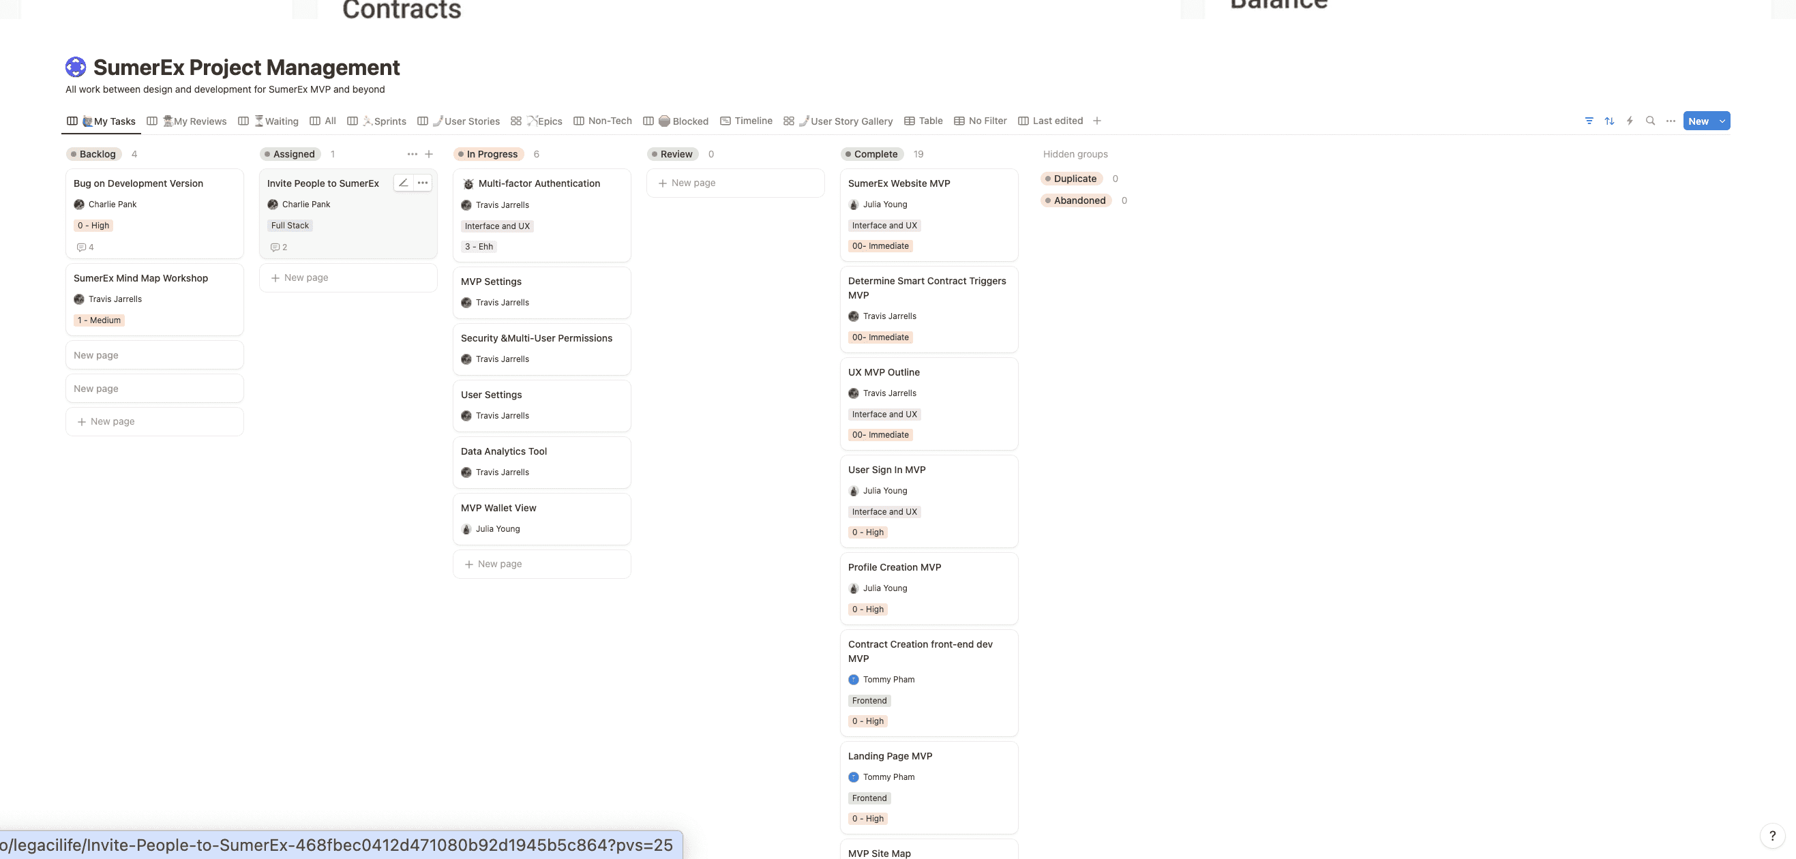1796x859 pixels.
Task: Expand the New button dropdown arrow
Action: click(1722, 121)
